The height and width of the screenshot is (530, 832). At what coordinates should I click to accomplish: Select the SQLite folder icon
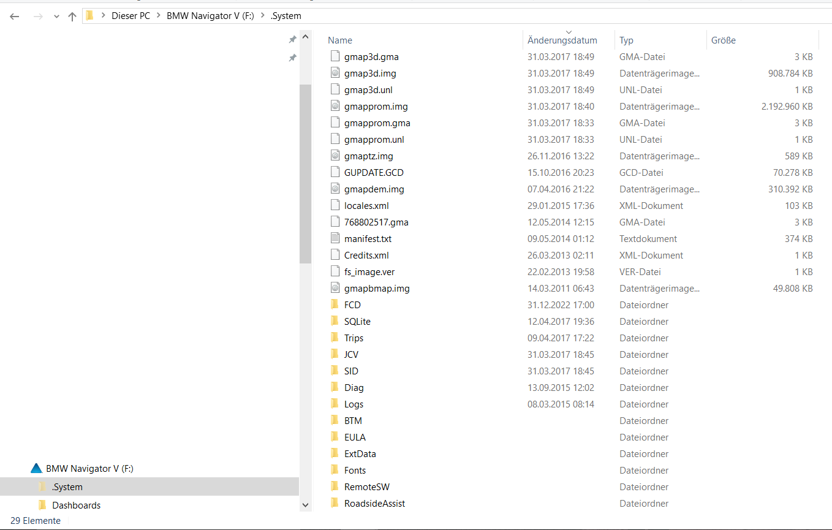pos(335,321)
